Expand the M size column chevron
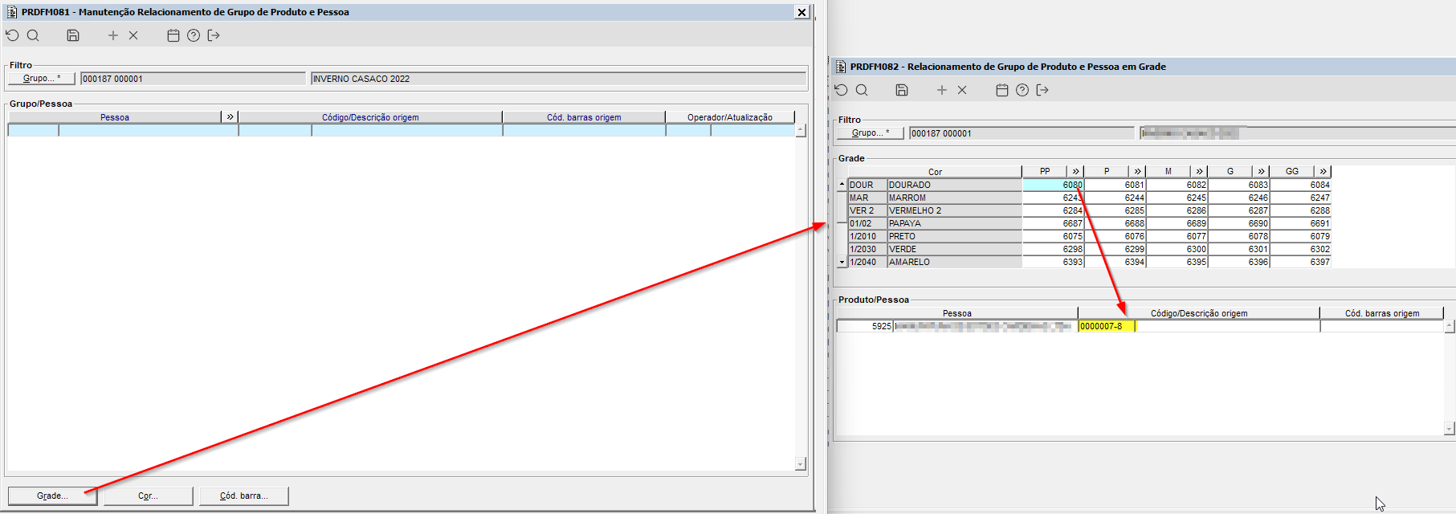 (1199, 171)
